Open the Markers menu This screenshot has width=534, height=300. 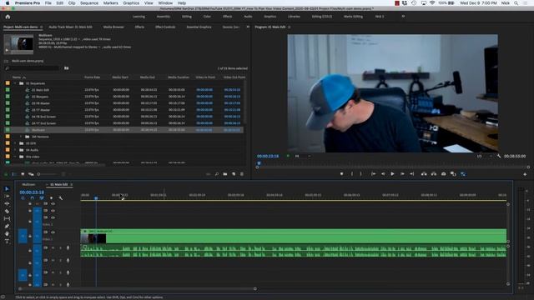pos(111,2)
